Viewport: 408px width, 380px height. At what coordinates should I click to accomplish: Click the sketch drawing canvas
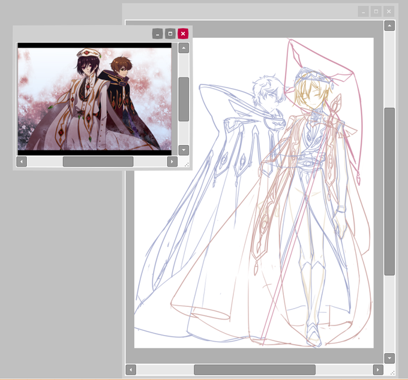click(254, 193)
